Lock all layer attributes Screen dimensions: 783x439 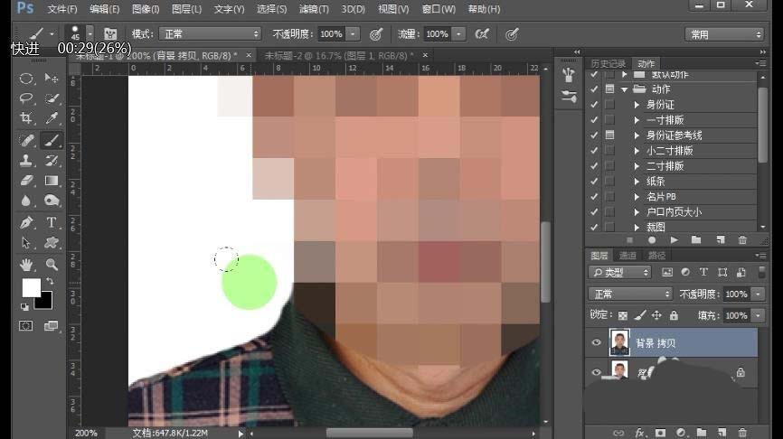pyautogui.click(x=674, y=315)
